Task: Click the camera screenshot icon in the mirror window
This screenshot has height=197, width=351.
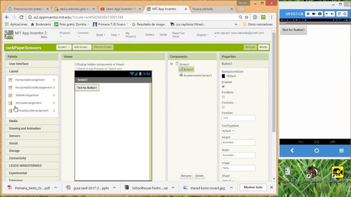Action: (x=320, y=14)
